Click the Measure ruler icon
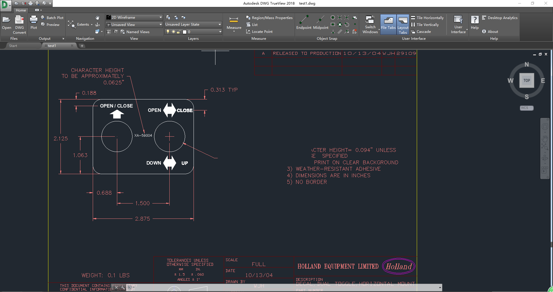This screenshot has height=292, width=553. tap(234, 20)
